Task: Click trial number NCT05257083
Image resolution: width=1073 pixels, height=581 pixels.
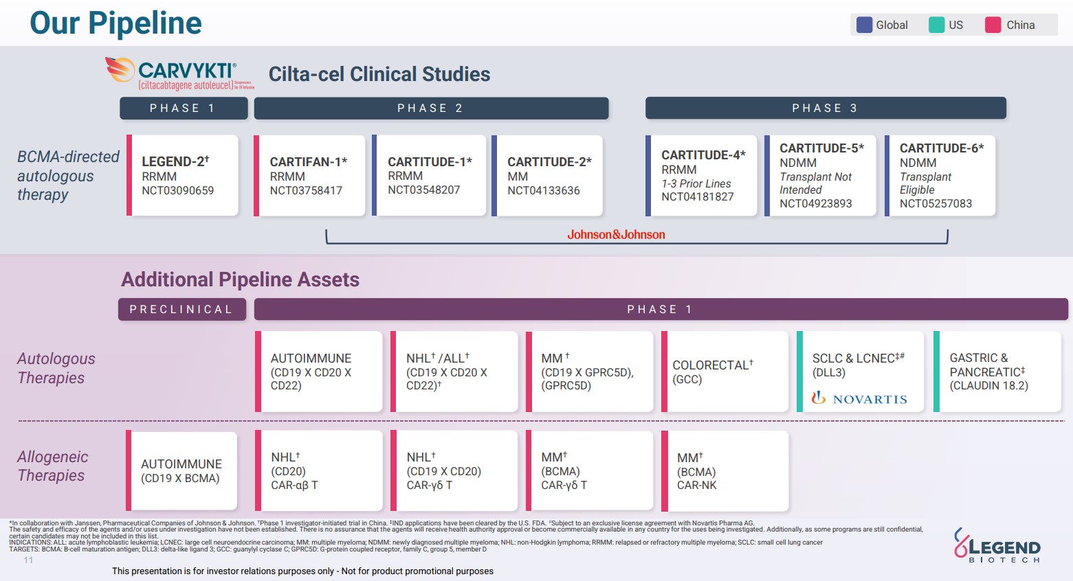Action: coord(936,203)
